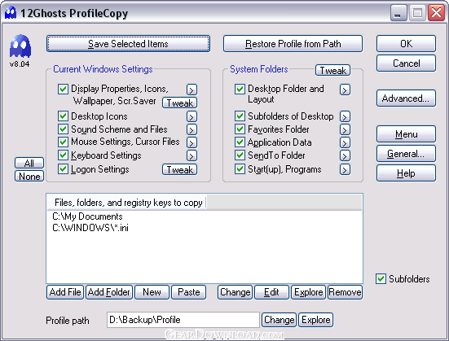Expand Subfolders of Desktop arrow

click(x=345, y=116)
